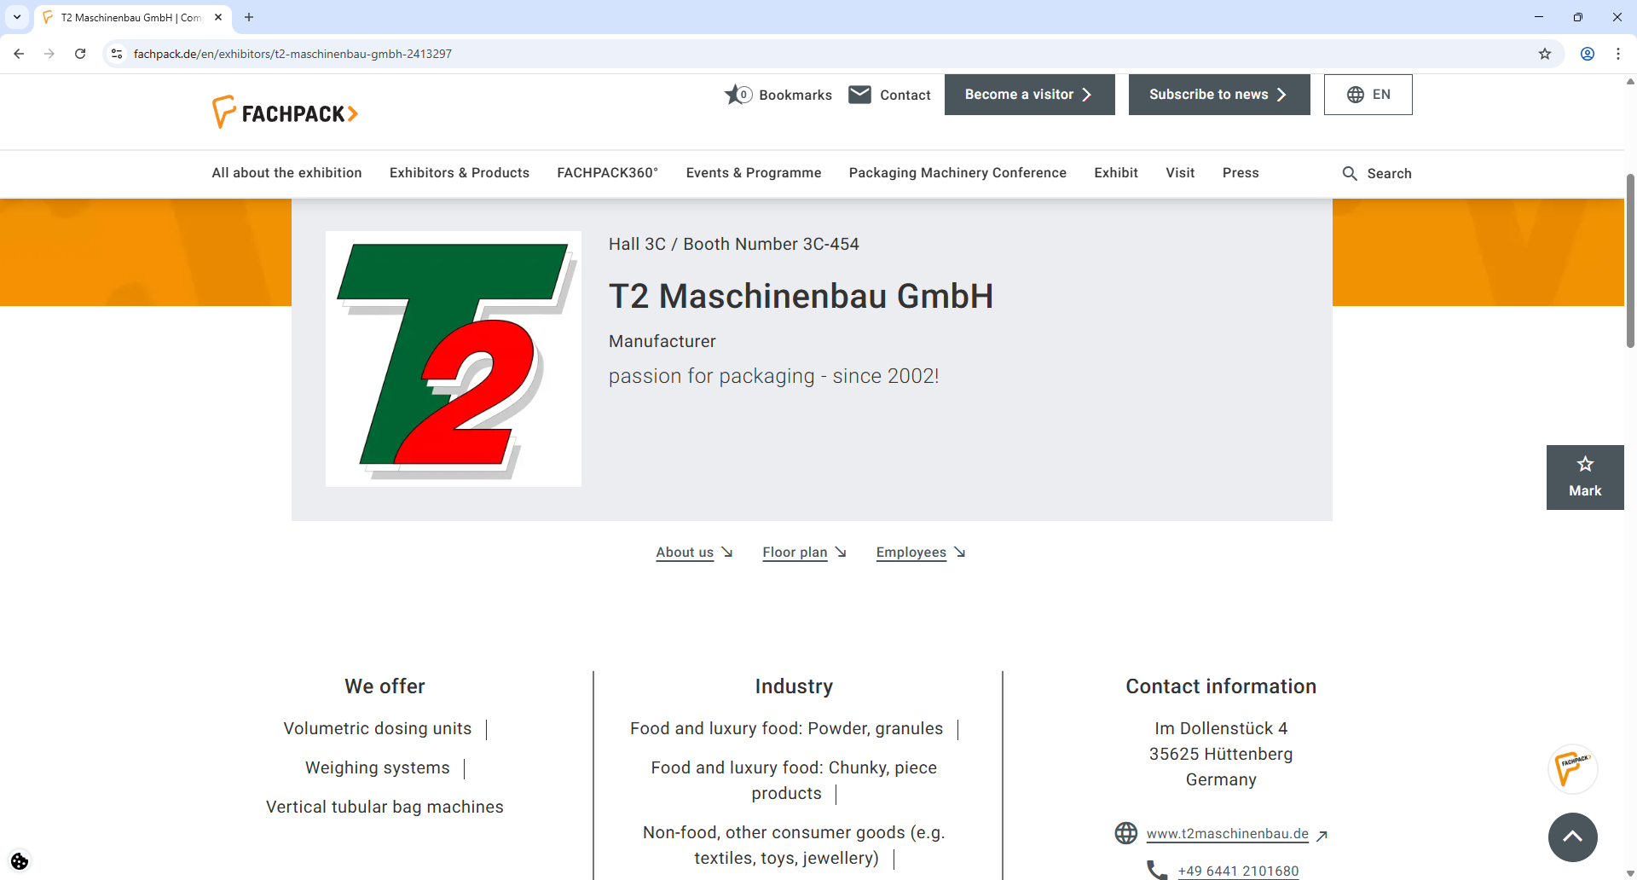
Task: Open the Contact mail icon
Action: click(861, 95)
